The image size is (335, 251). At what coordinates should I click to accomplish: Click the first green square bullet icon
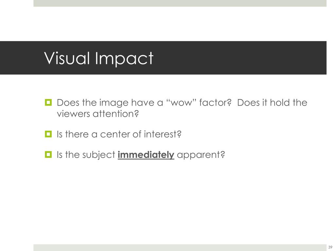pos(48,102)
